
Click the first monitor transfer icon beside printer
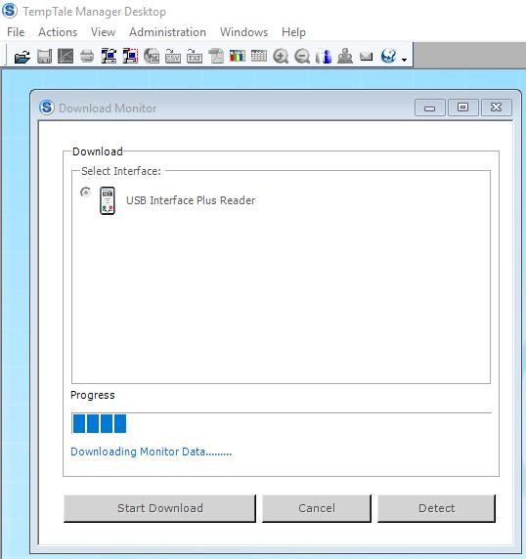click(109, 57)
